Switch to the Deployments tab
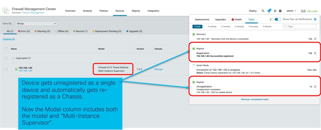Screen dimensions: 321x130 (202, 20)
